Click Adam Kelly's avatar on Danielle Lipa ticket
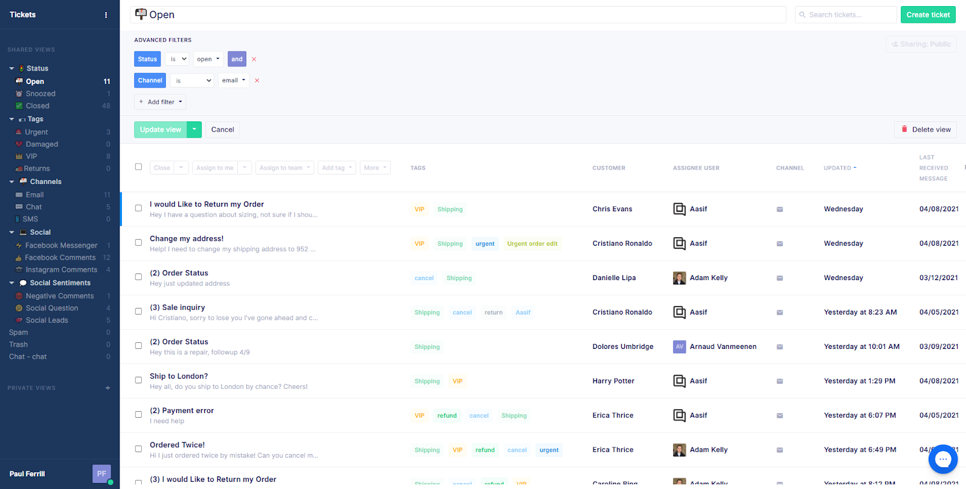The width and height of the screenshot is (966, 489). coord(679,278)
